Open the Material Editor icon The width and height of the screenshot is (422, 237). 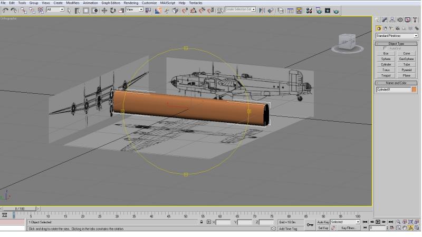click(x=309, y=11)
